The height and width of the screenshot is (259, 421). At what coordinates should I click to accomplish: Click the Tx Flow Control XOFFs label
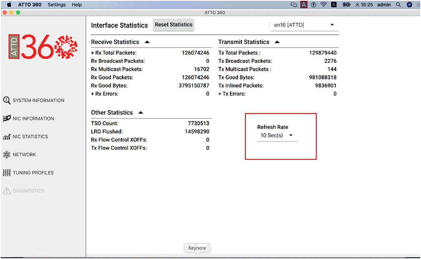tap(119, 148)
